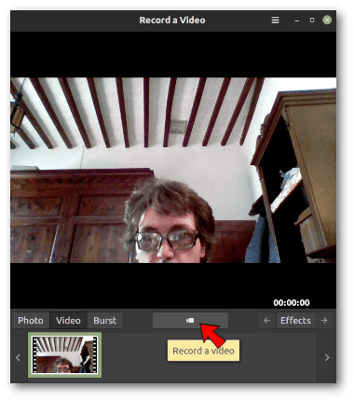Click the 00:00:00 recording timer
This screenshot has width=354, height=401.
[292, 303]
